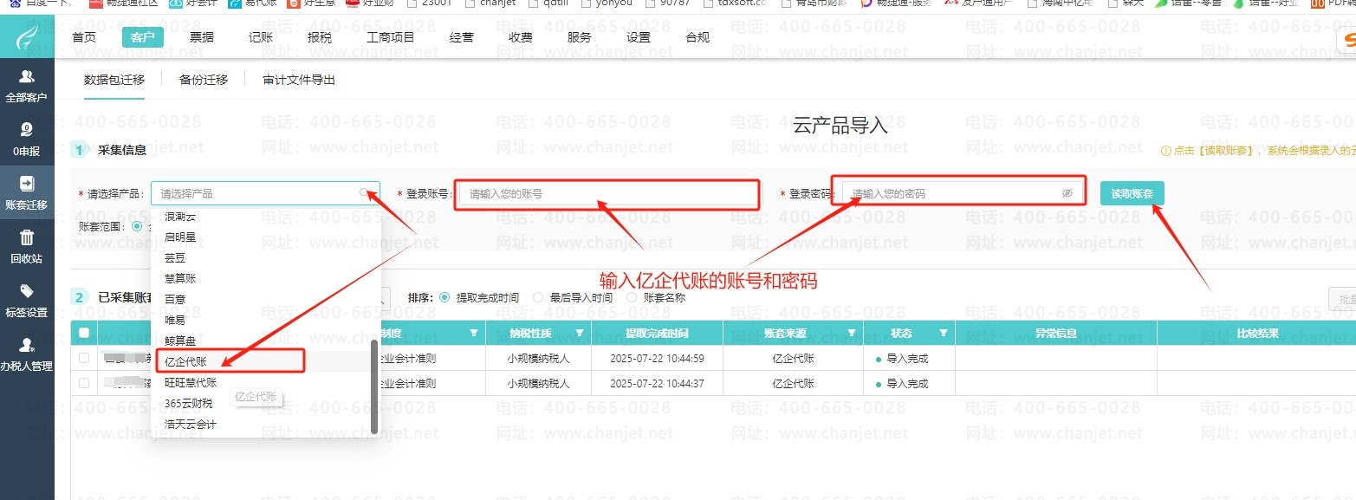Image resolution: width=1356 pixels, height=500 pixels.
Task: Filter the 纳税性质 column
Action: [579, 333]
